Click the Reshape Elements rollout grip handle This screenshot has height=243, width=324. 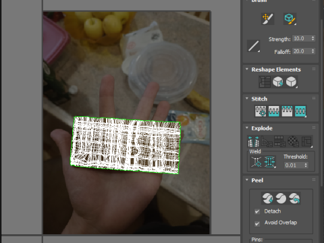pyautogui.click(x=314, y=69)
